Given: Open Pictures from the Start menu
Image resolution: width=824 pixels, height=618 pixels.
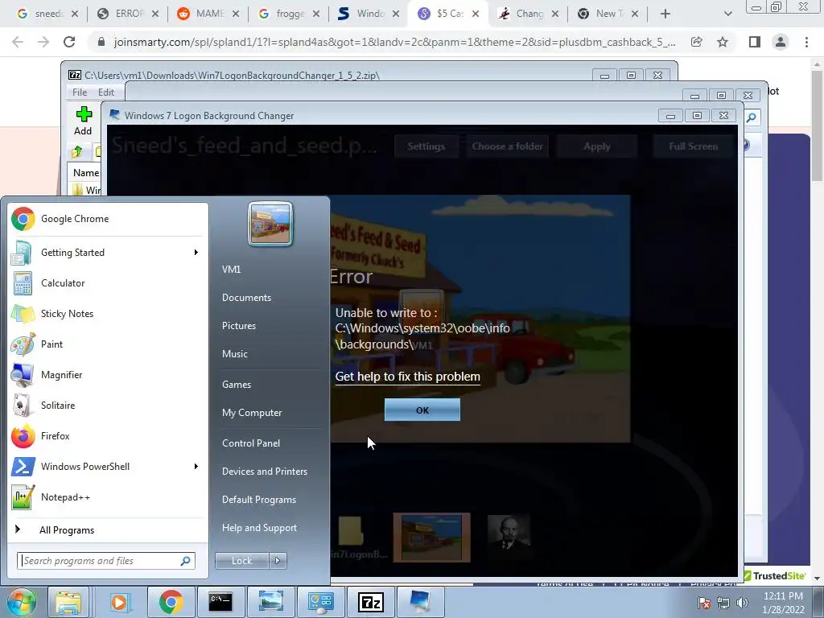Looking at the screenshot, I should (x=238, y=326).
